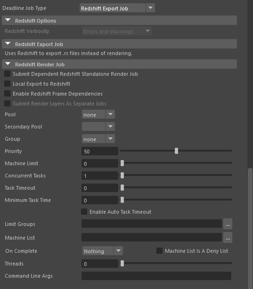Open the Pool dropdown

coord(98,114)
